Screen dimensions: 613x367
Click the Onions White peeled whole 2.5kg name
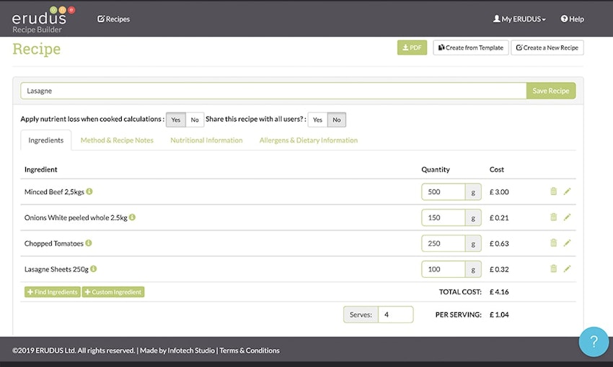coord(76,217)
